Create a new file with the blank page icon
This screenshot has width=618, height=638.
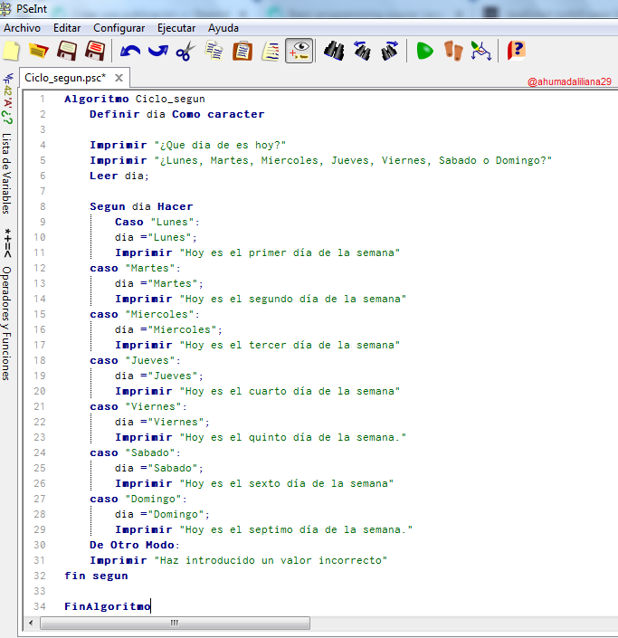tap(11, 52)
